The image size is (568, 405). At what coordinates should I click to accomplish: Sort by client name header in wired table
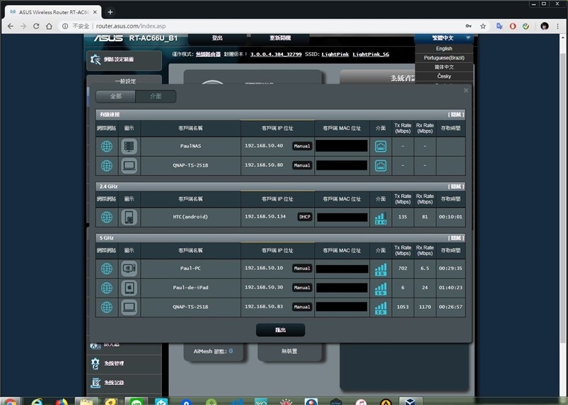(190, 128)
